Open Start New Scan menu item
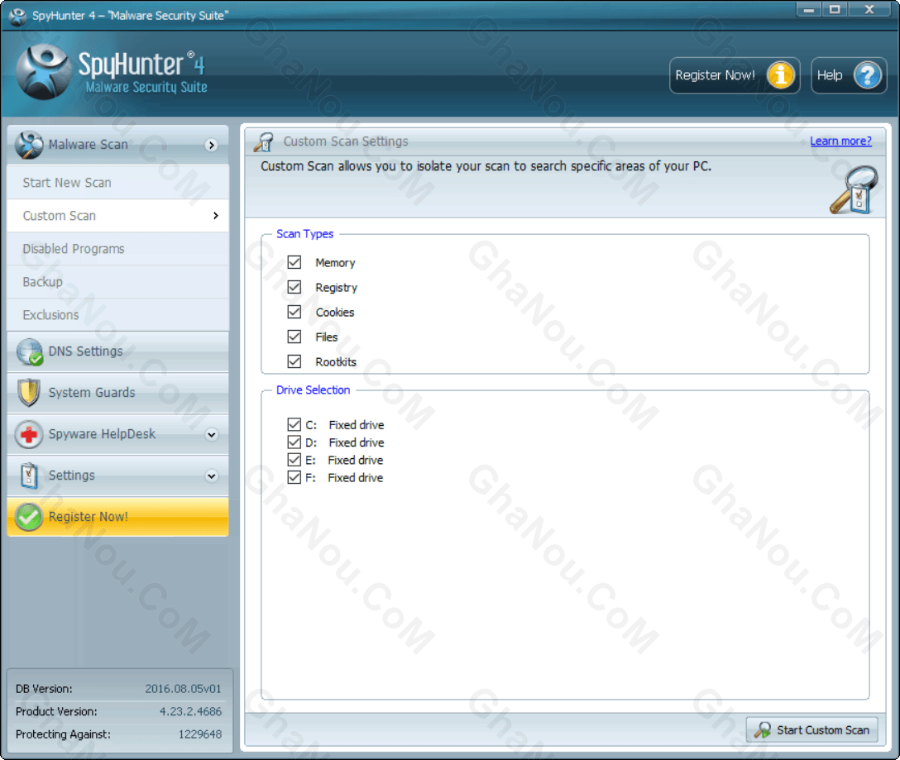 [x=117, y=183]
